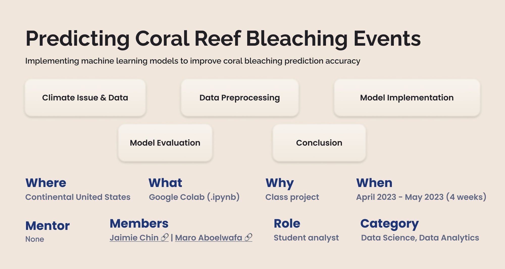Click the Data Science, Data Analytics category

click(x=420, y=238)
